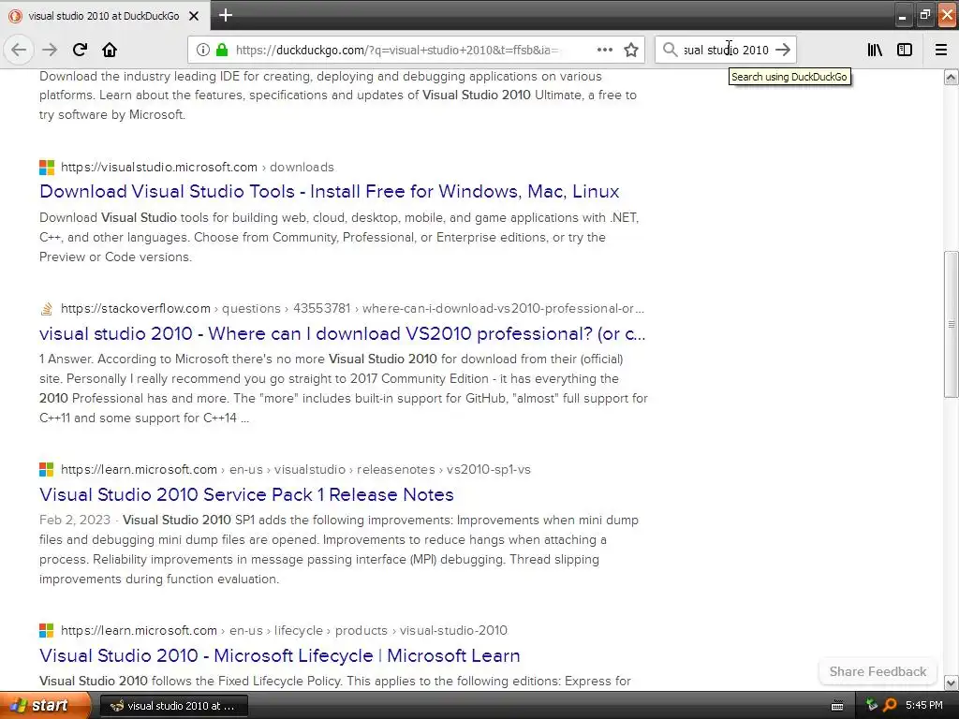Click the vertical scrollbar thumb

[x=952, y=324]
